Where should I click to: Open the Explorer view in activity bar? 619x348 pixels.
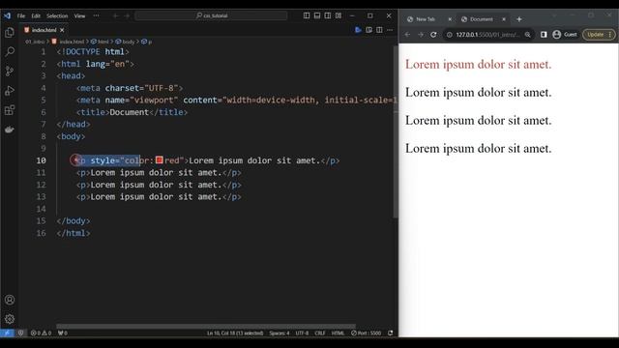10,32
